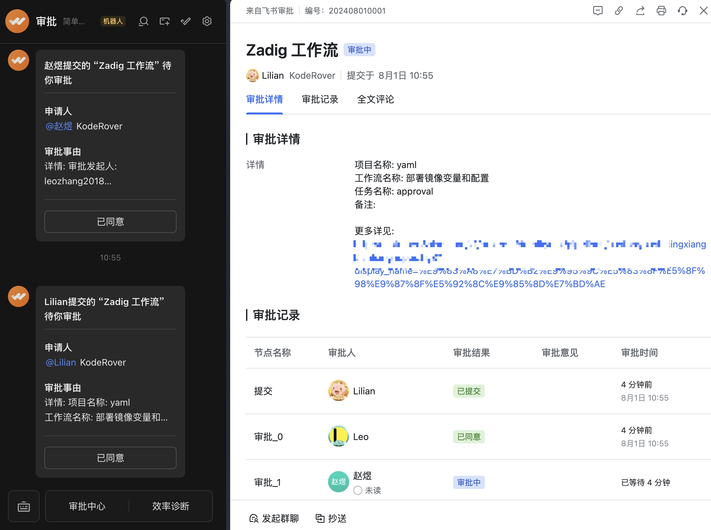
Task: Switch to 审批记录 tab
Action: coord(320,99)
